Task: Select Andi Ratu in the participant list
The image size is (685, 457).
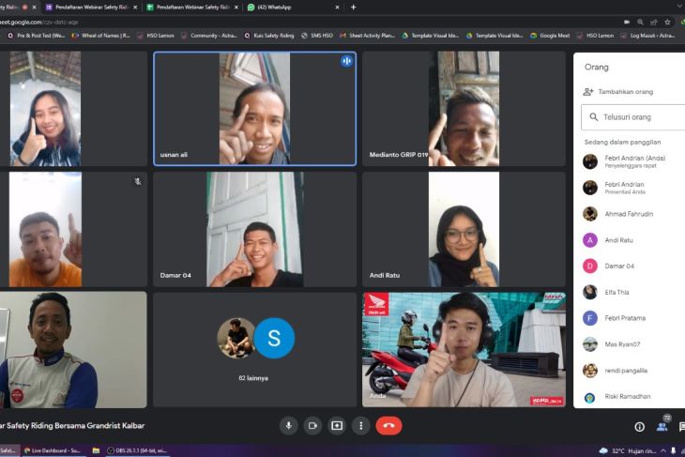Action: (633, 240)
